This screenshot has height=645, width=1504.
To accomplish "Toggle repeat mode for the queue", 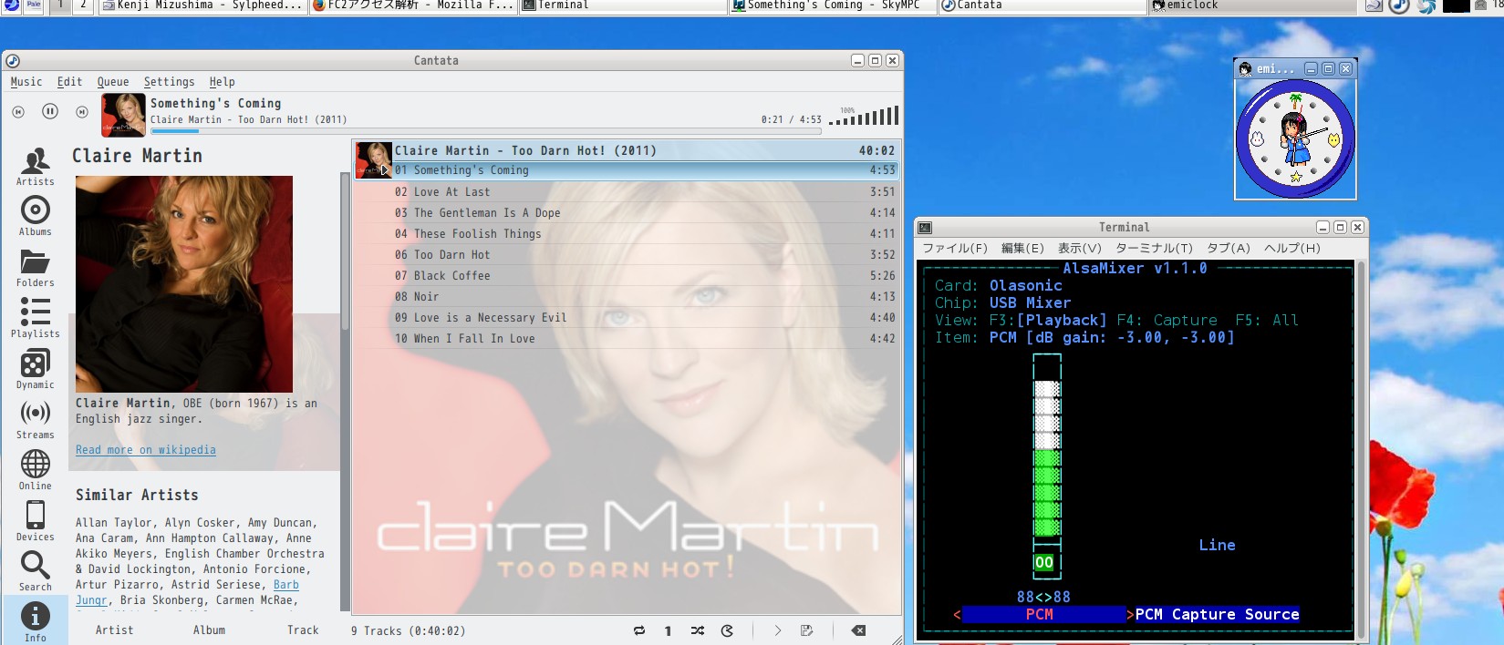I will click(x=639, y=630).
